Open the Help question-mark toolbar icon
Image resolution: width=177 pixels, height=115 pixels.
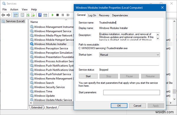click(40, 15)
